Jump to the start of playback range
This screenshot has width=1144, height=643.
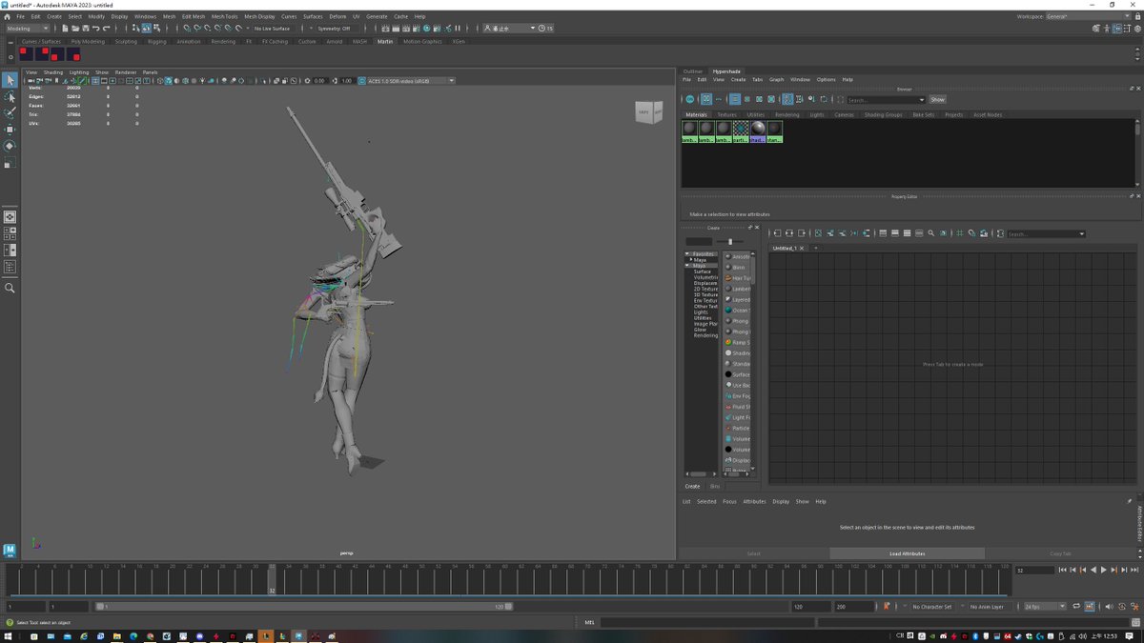point(1062,570)
